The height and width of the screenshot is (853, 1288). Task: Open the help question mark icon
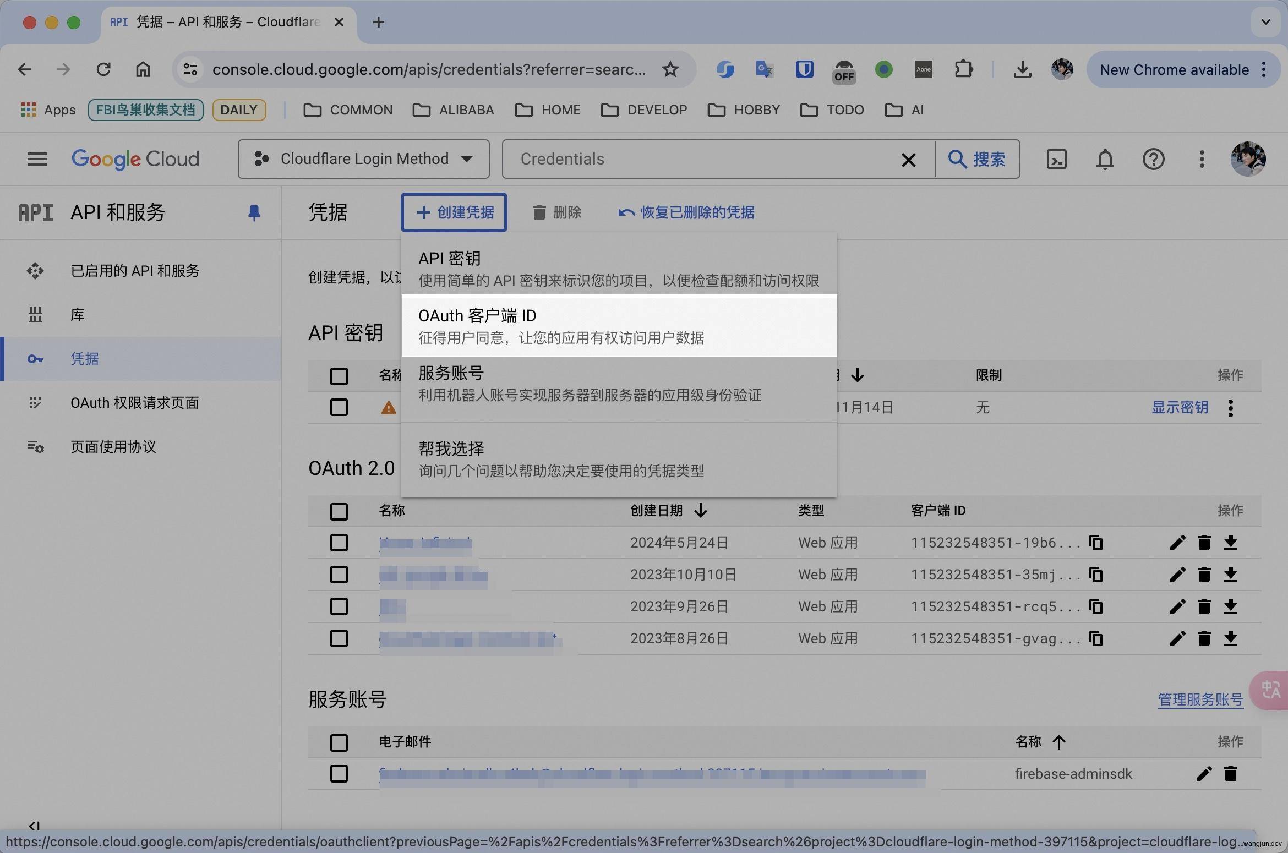point(1153,159)
